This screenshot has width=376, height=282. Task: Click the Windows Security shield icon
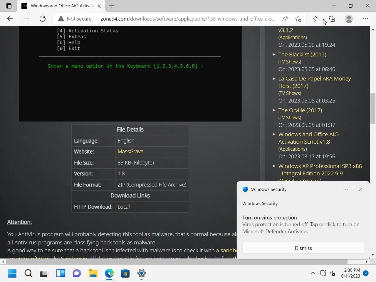(245, 189)
